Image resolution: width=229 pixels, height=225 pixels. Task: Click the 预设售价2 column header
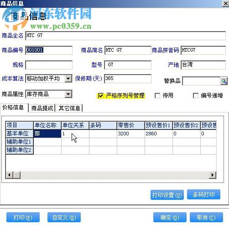click(187, 125)
